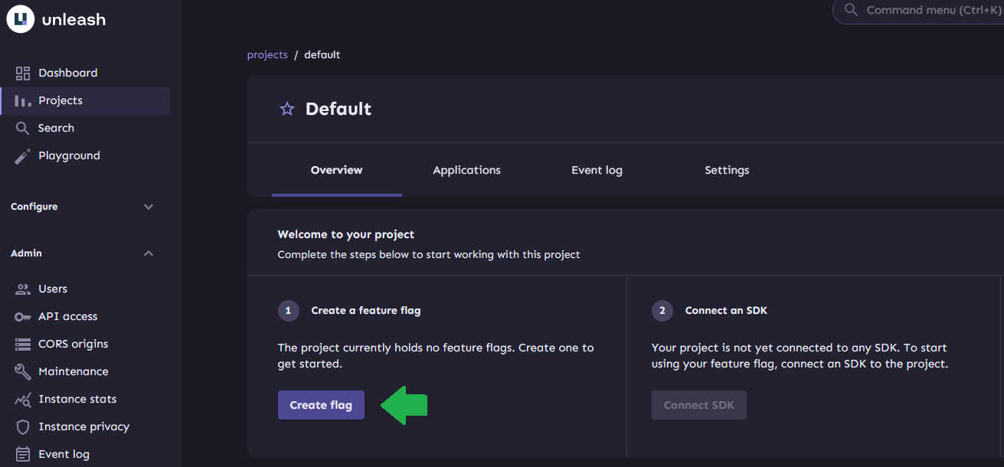Open the Event log tab
The height and width of the screenshot is (467, 1004).
click(x=597, y=170)
